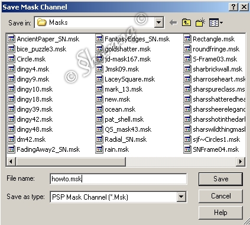Expand the Save in folder dropdown
Viewport: 250px width, 225px height.
(159, 22)
